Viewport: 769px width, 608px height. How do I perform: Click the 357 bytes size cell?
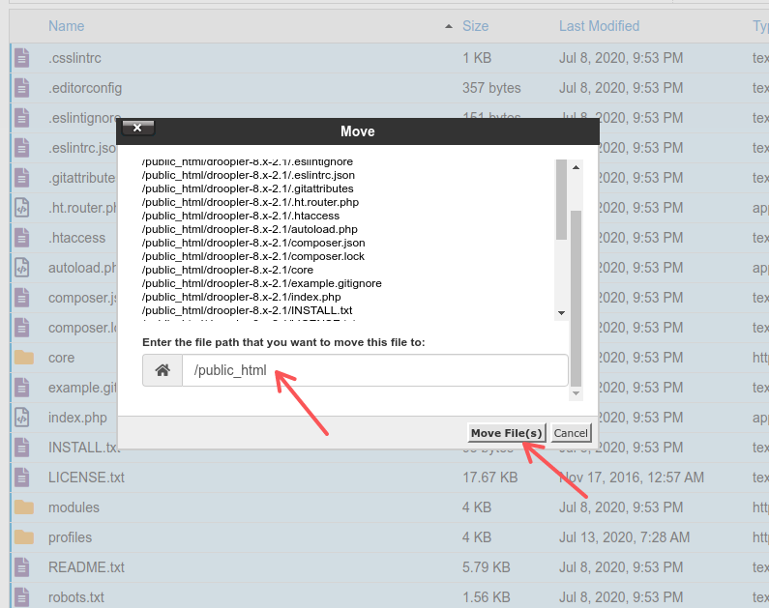pyautogui.click(x=491, y=88)
